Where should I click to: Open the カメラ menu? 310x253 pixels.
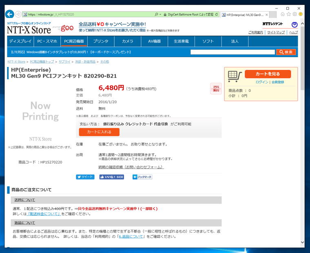pos(128,41)
